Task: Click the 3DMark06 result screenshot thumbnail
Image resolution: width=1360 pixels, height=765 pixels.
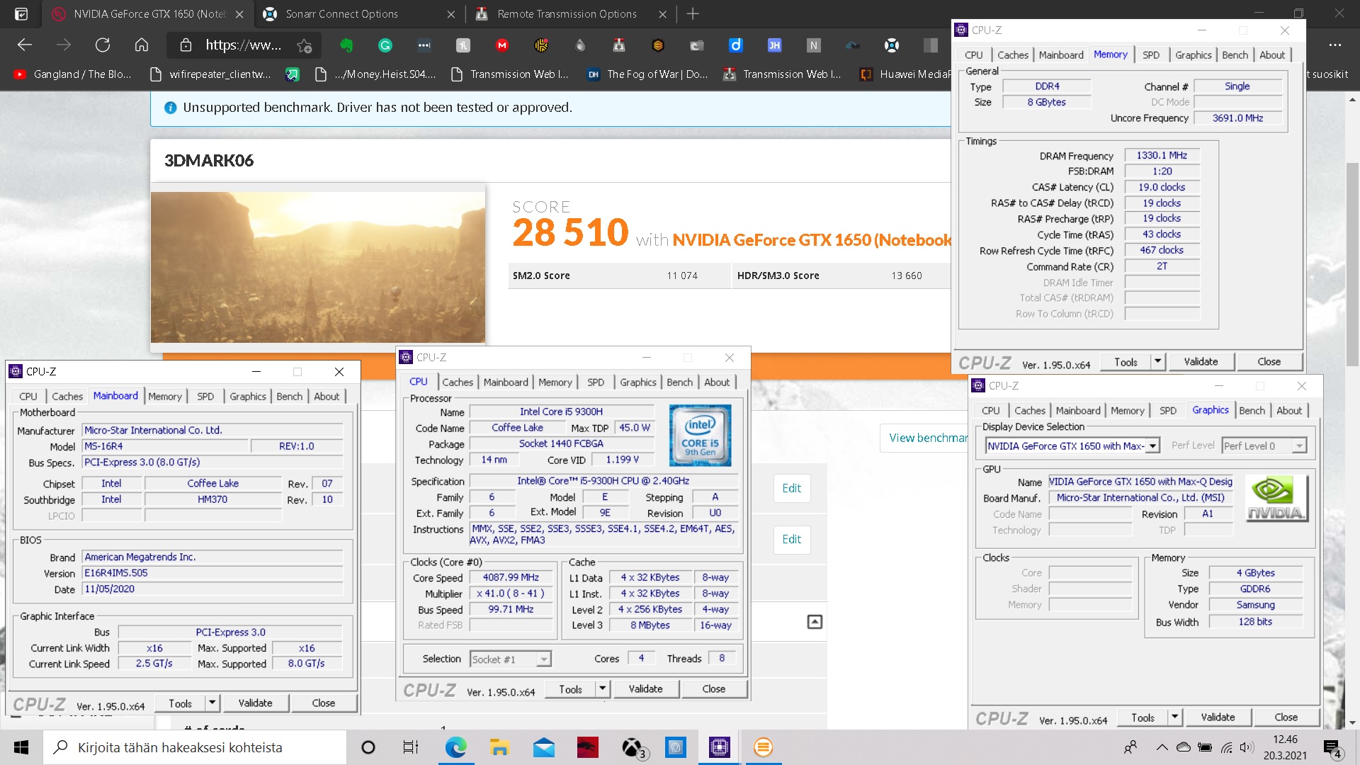Action: pos(317,268)
